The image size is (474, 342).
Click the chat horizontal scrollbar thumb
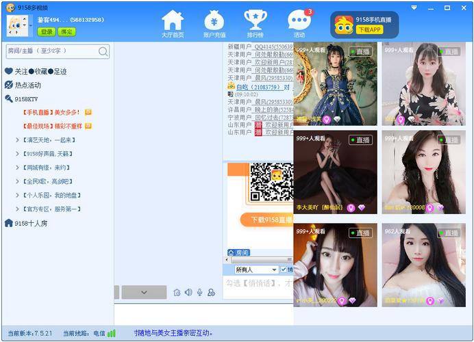[x=262, y=260]
